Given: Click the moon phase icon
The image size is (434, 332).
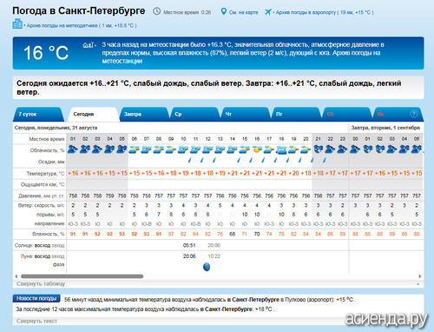Looking at the screenshot, I should click(x=207, y=267).
